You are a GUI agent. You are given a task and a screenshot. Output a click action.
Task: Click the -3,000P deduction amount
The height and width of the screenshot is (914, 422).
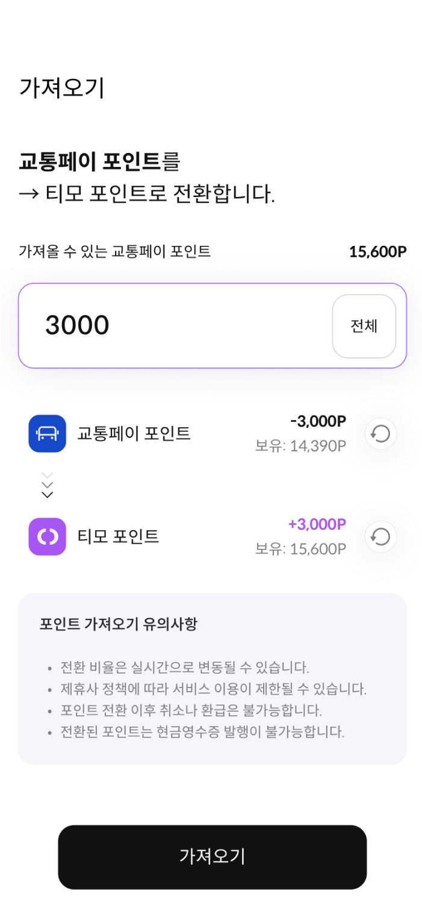pyautogui.click(x=318, y=421)
